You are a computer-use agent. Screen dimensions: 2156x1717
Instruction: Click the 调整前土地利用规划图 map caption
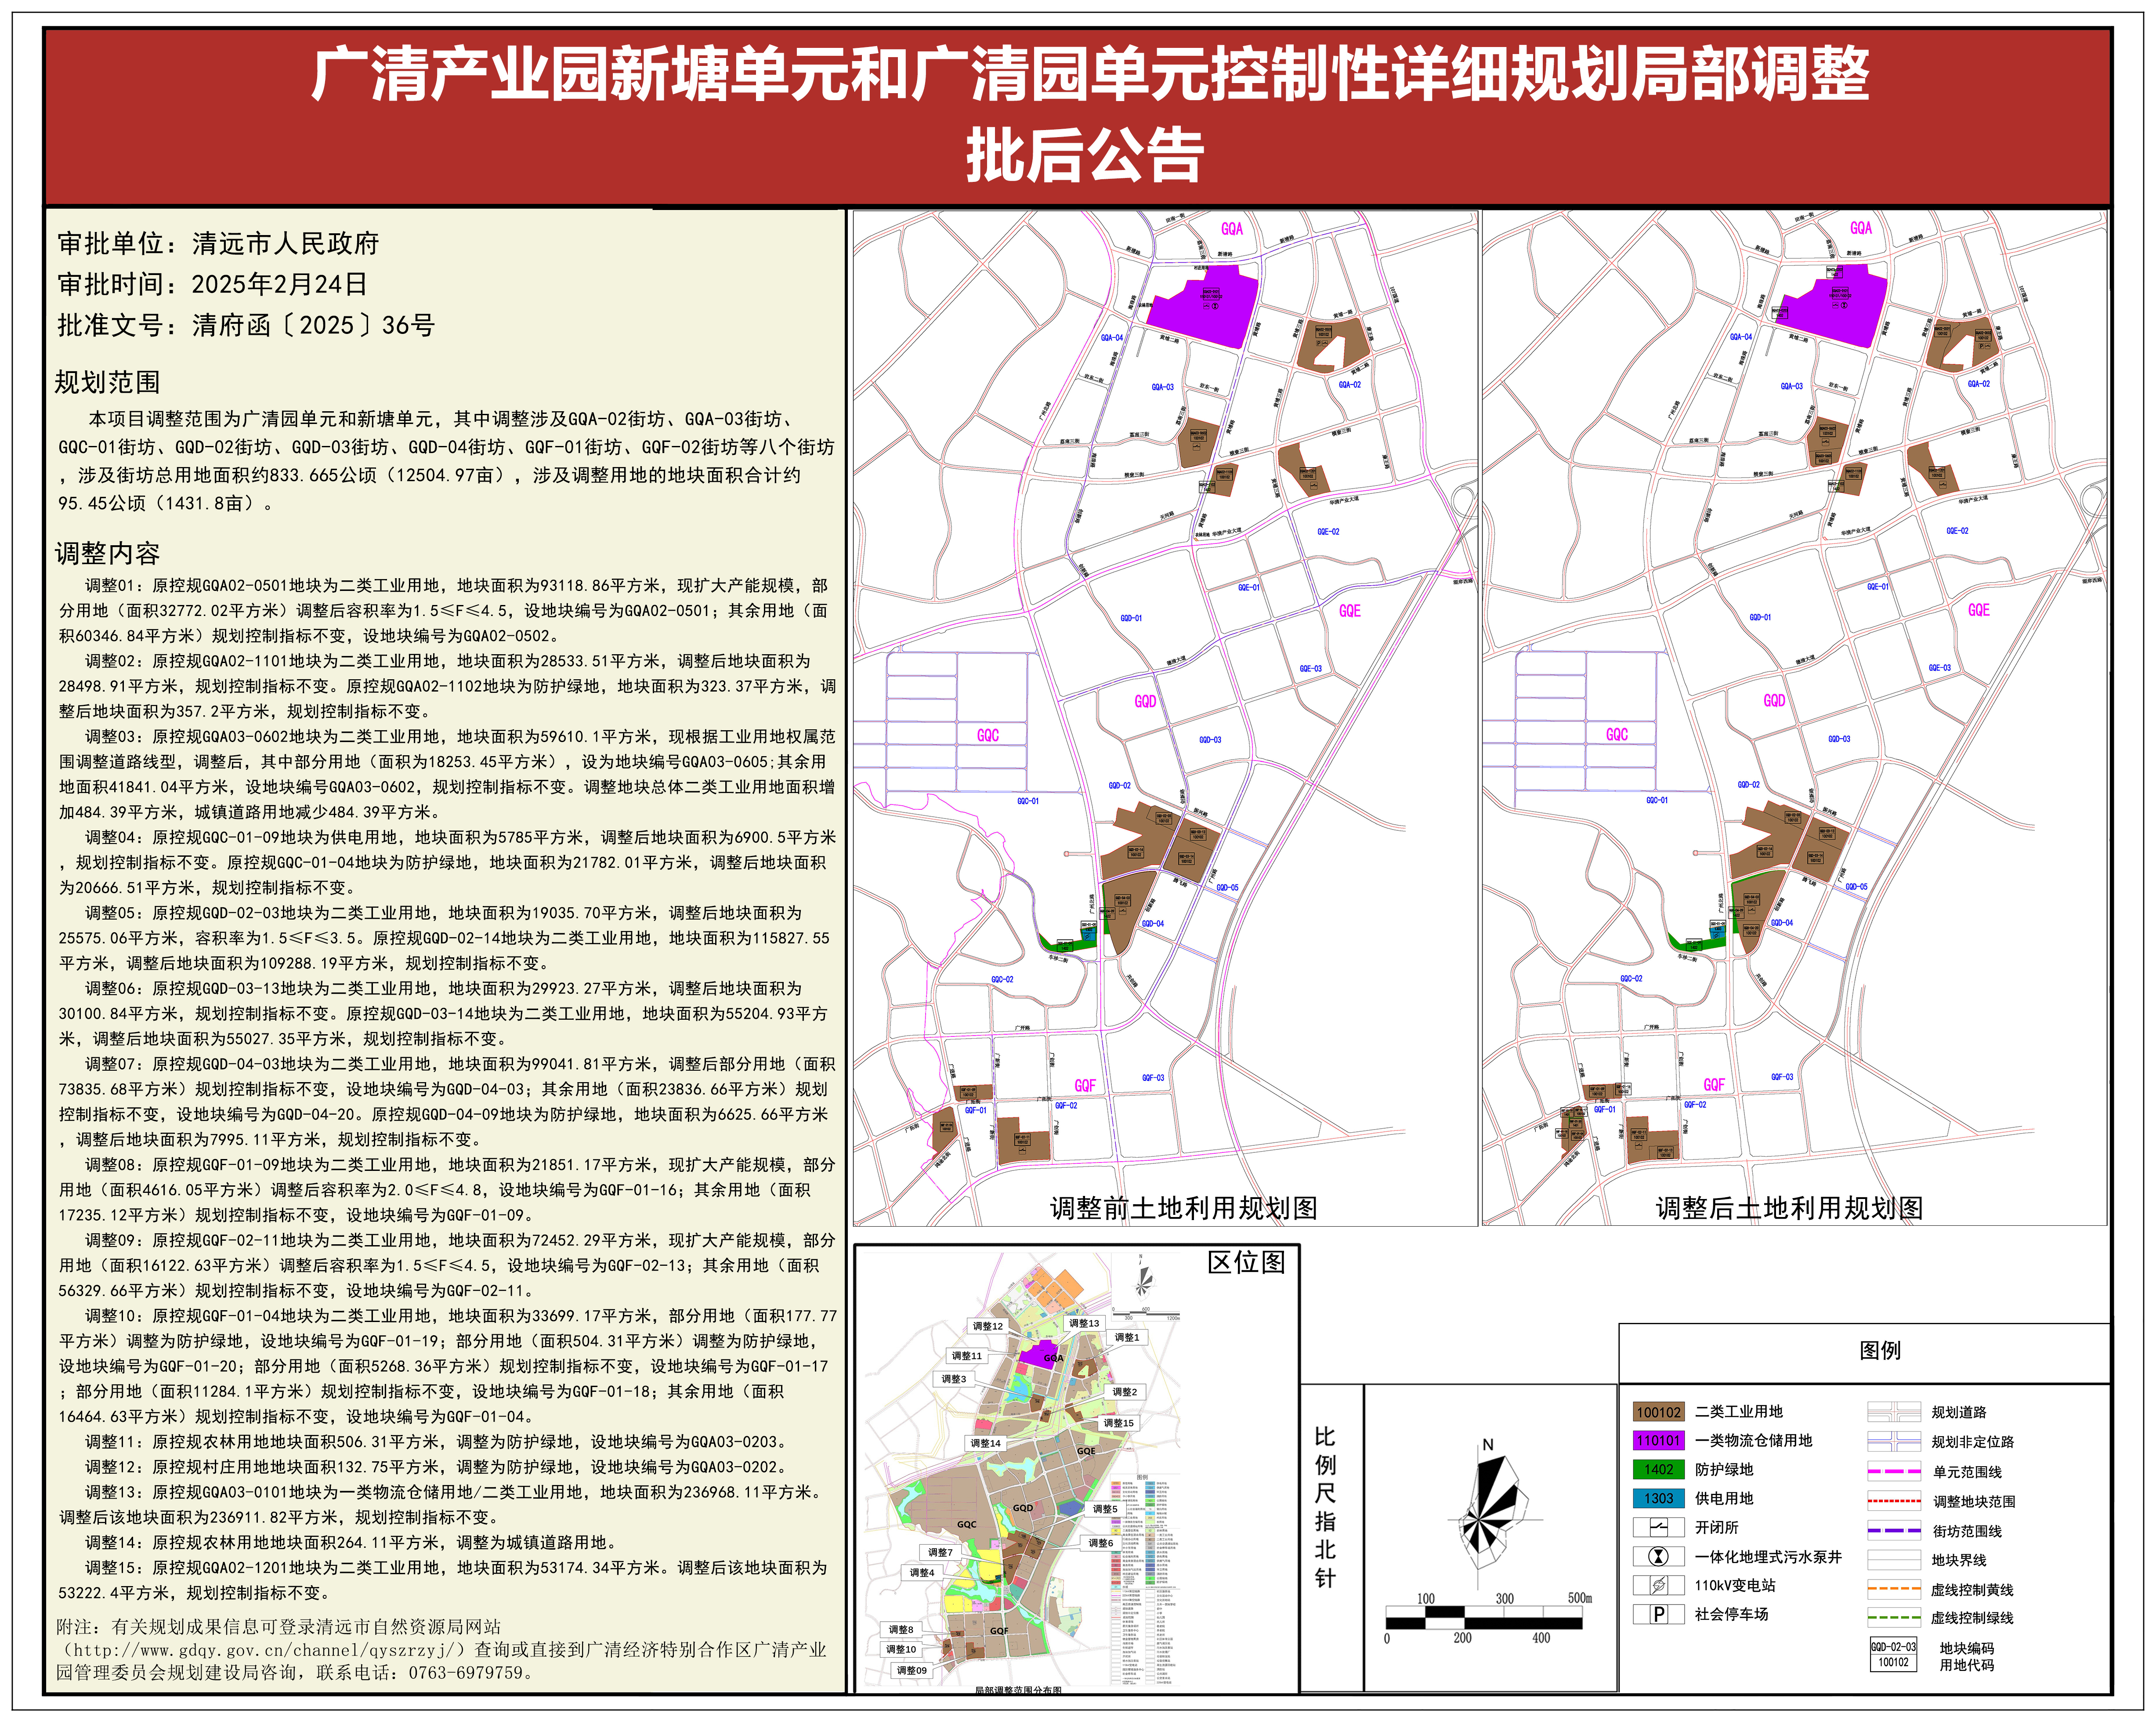(x=1183, y=1208)
